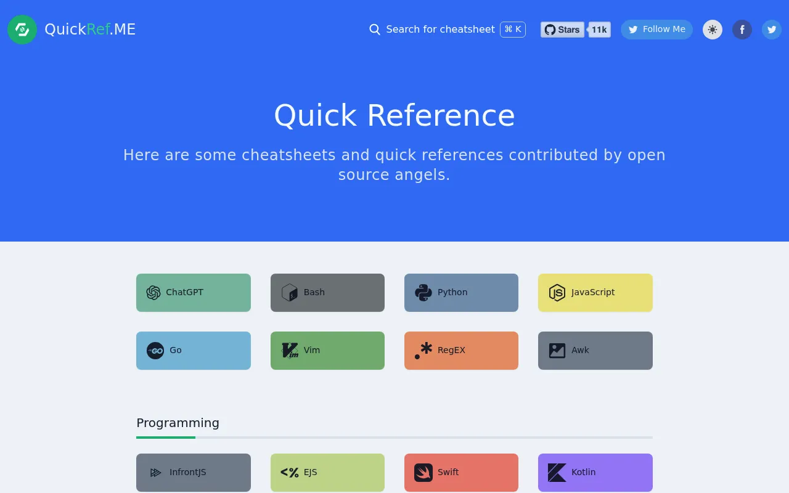Click the Follow Me Twitter button
The height and width of the screenshot is (493, 789).
click(656, 30)
